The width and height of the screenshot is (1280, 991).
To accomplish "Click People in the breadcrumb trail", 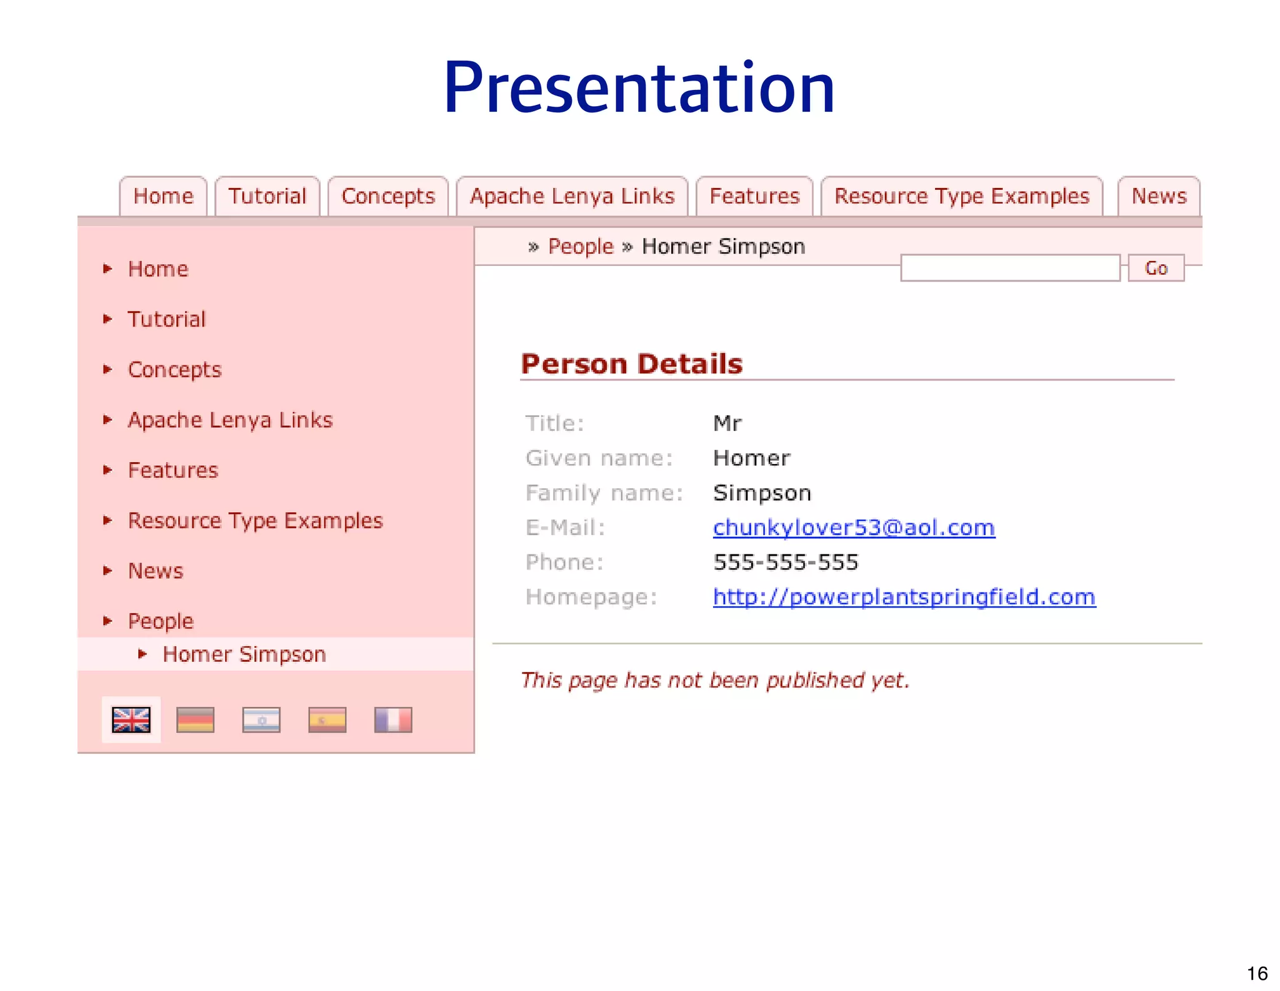I will [x=581, y=247].
